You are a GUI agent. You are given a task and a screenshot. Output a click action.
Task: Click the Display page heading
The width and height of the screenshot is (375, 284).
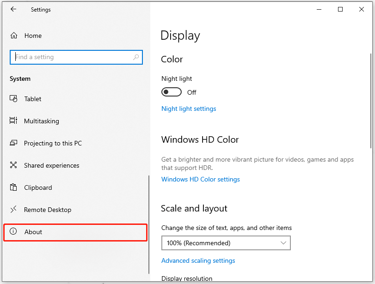pyautogui.click(x=180, y=36)
